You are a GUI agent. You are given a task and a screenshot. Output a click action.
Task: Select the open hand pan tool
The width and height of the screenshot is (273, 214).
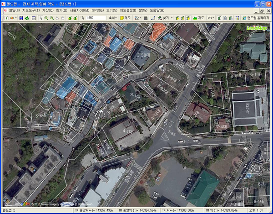point(57,18)
